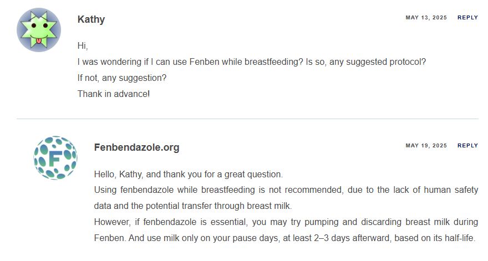
Task: Click the "If not, any suggestion?" line
Action: [122, 78]
